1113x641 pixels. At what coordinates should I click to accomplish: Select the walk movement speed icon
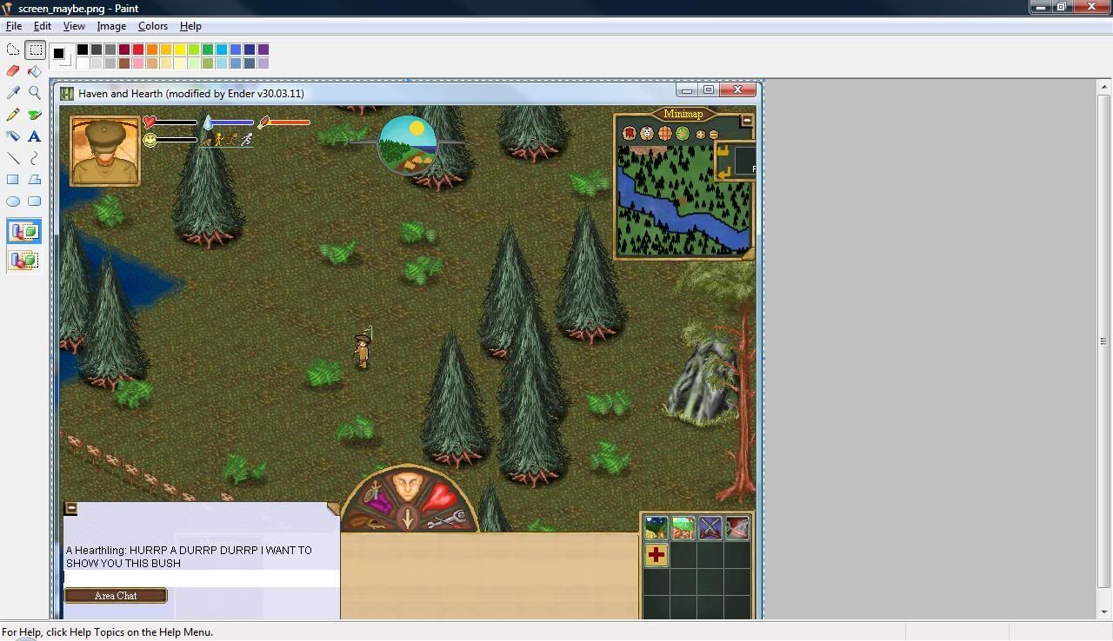(x=219, y=140)
